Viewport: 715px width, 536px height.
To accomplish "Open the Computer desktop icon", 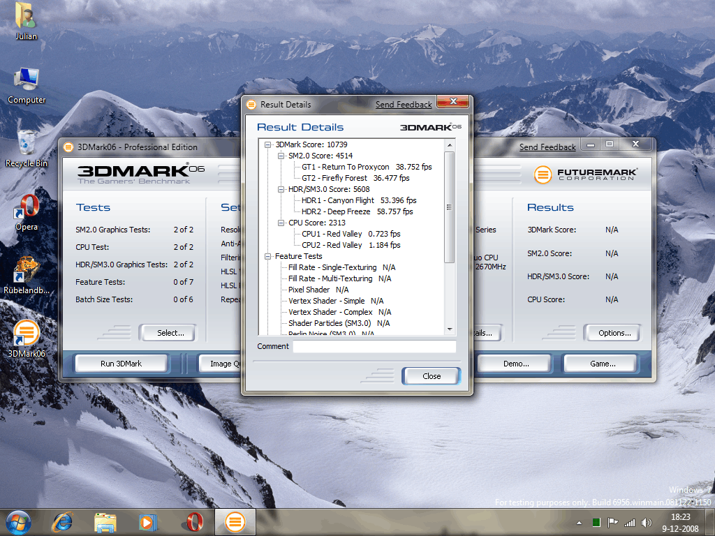I will pyautogui.click(x=27, y=85).
